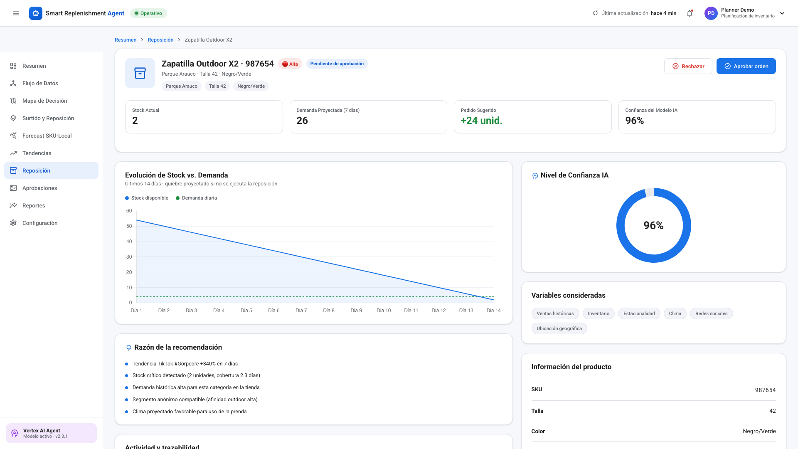Click the Razón de la recomendación lightbulb icon
The width and height of the screenshot is (798, 449).
(x=129, y=348)
